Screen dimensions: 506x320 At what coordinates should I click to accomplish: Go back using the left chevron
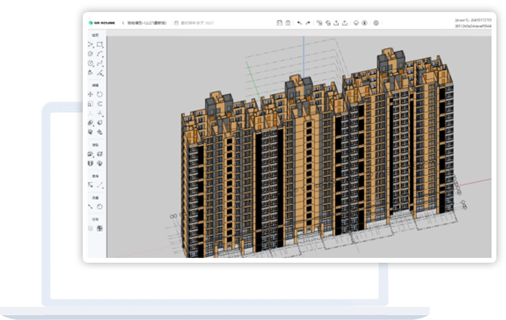tap(123, 23)
